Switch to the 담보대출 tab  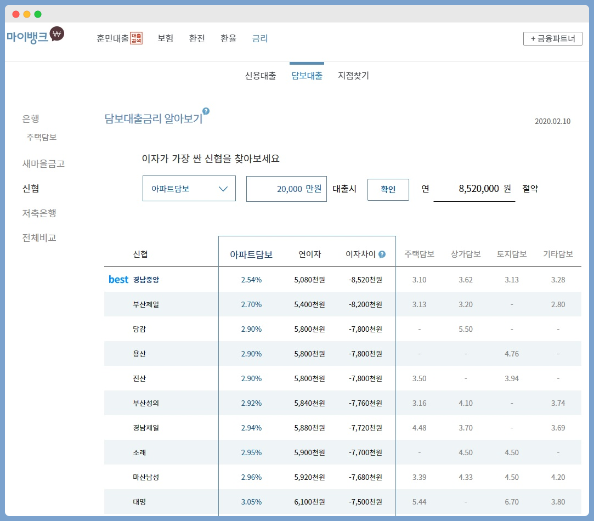pos(307,76)
